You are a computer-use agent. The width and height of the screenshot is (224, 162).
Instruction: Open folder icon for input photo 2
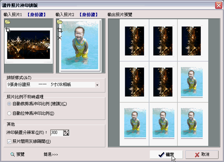60,22
